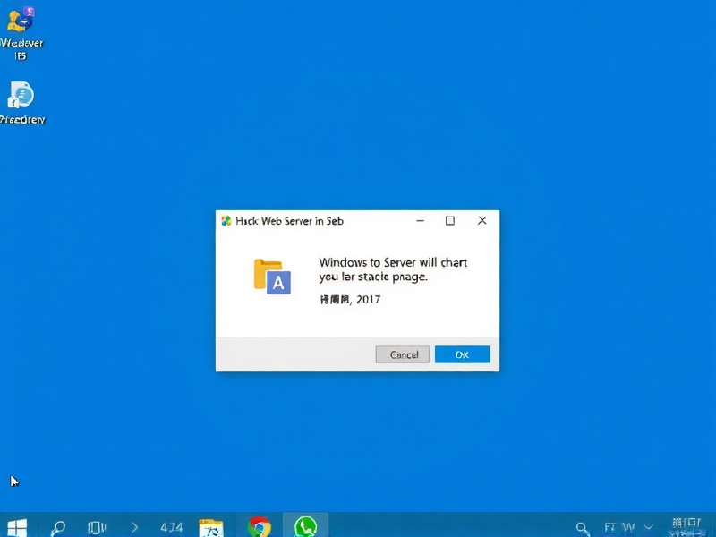716x537 pixels.
Task: Click the 434 label on the taskbar
Action: 171,527
